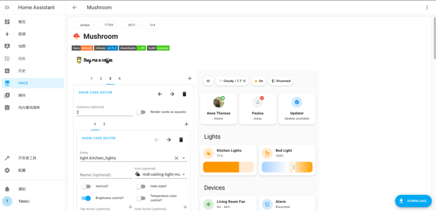
Task: Open the 能源 energy lightning icon
Action: point(7,34)
